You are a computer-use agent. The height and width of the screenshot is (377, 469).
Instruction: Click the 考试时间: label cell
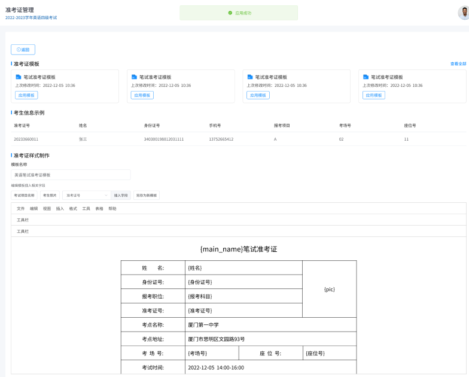(153, 367)
